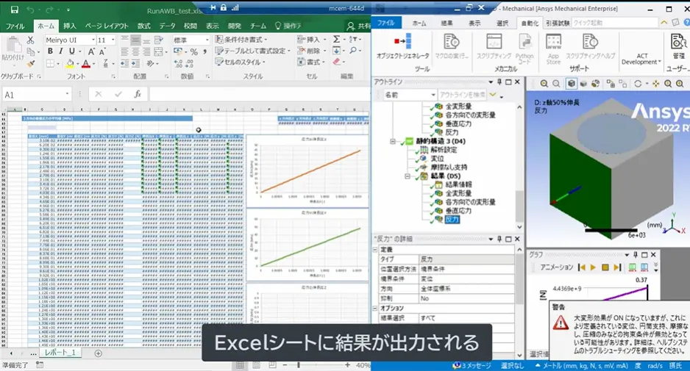Open the 標準 number format dropdown
The height and width of the screenshot is (371, 690).
(207, 40)
